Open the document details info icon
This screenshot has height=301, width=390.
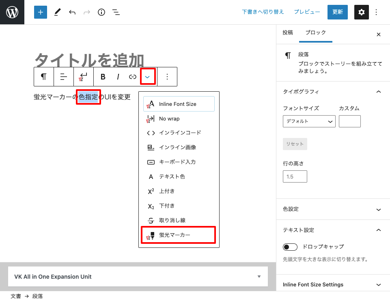(x=101, y=12)
